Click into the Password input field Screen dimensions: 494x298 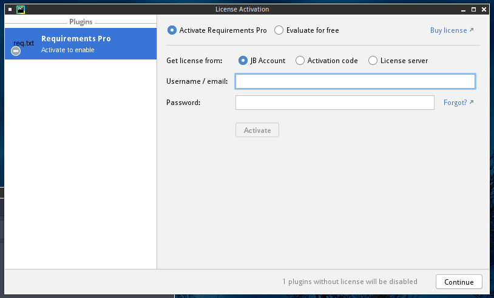[x=334, y=103]
